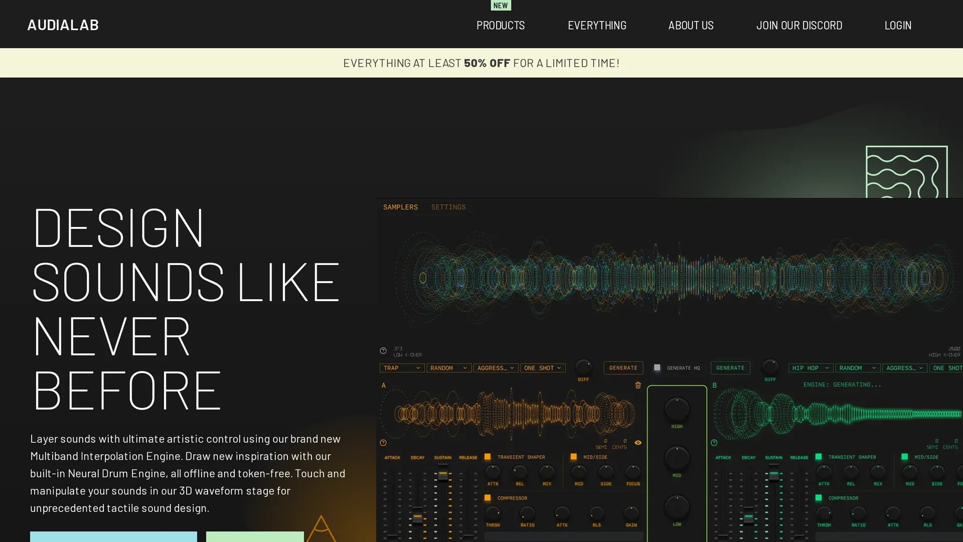Switch to the SAMPLERS tab
The image size is (963, 542).
[x=400, y=207]
